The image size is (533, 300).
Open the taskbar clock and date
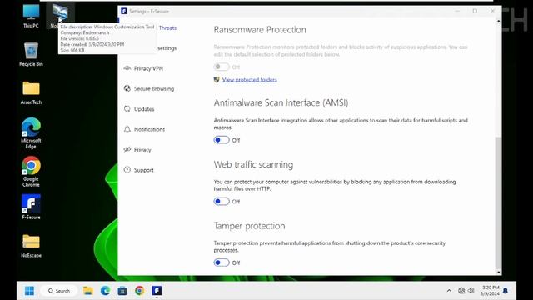point(490,291)
